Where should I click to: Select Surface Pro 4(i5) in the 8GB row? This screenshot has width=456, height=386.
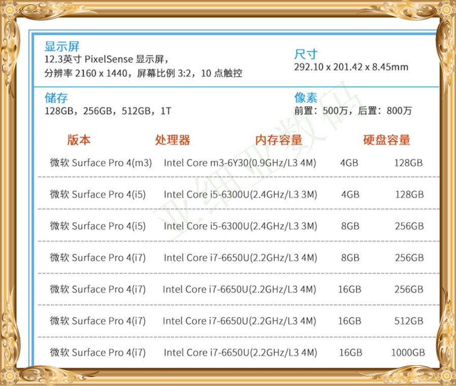97,226
